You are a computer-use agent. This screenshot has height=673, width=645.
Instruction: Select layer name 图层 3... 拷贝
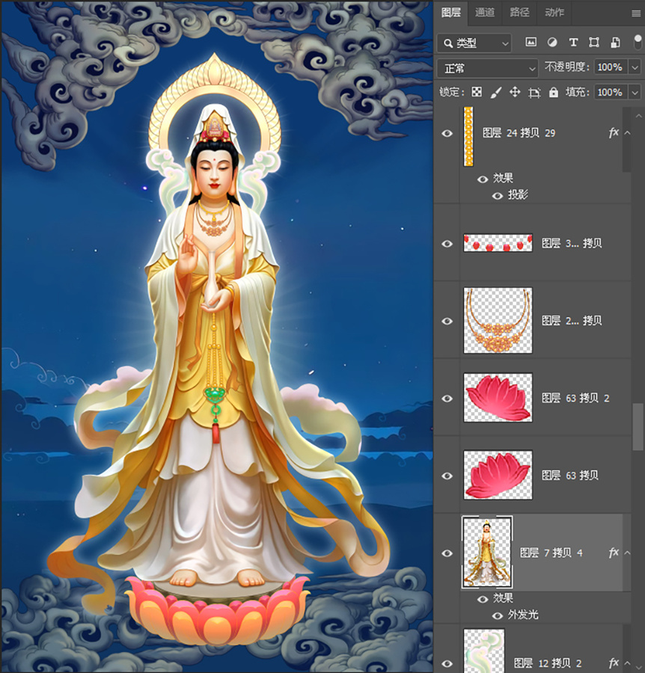[x=572, y=243]
